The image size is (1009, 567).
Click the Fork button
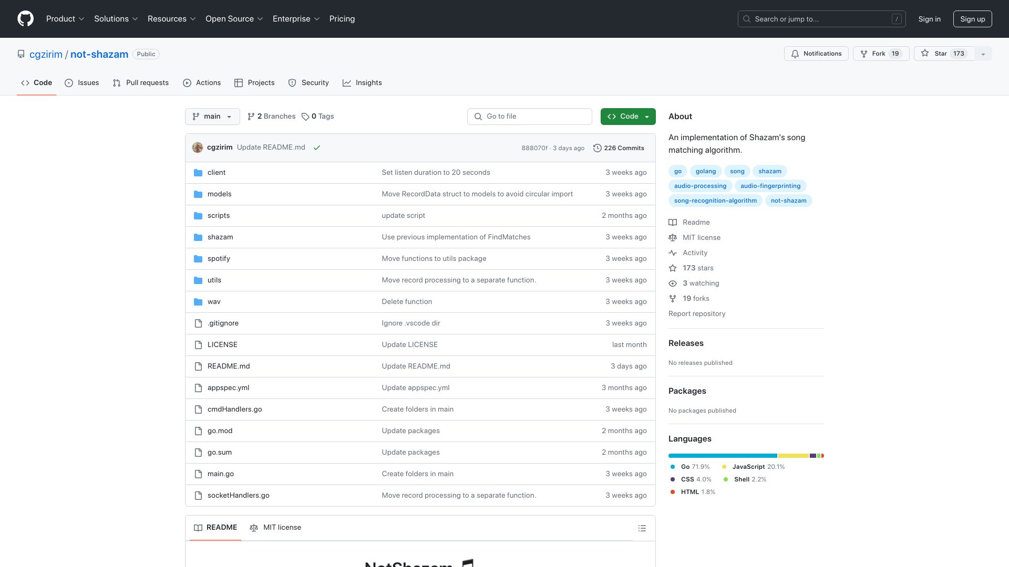pos(881,54)
